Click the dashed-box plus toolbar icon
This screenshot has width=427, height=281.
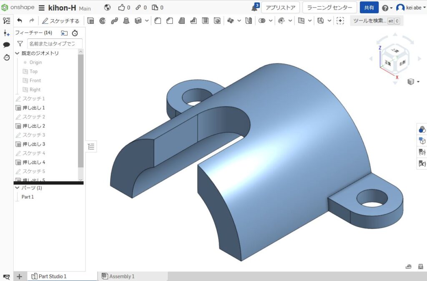(340, 21)
